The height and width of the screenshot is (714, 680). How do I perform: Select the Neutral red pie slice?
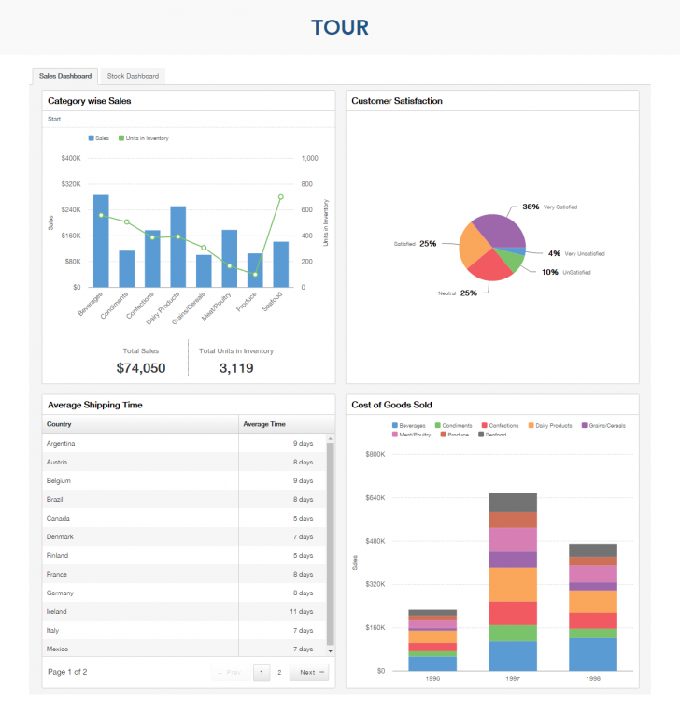(x=490, y=266)
